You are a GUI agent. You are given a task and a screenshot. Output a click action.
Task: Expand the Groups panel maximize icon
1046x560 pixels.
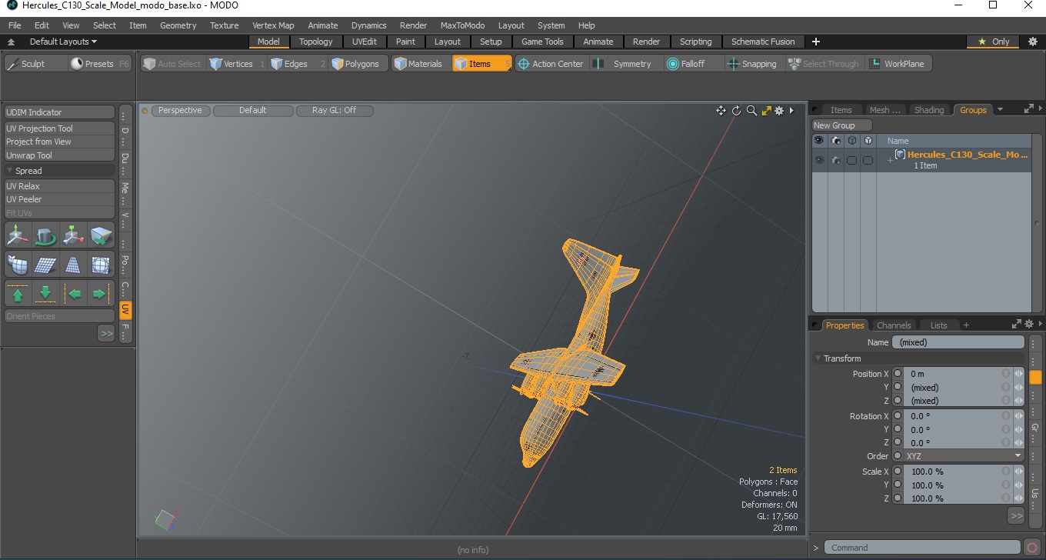pyautogui.click(x=1028, y=110)
